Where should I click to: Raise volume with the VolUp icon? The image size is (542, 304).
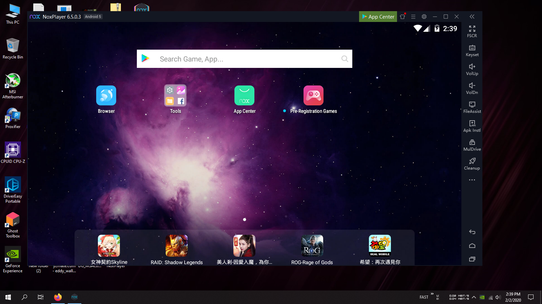click(x=472, y=70)
